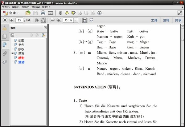Click the Zoom in plus icon
This screenshot has width=185, height=127.
click(59, 20)
